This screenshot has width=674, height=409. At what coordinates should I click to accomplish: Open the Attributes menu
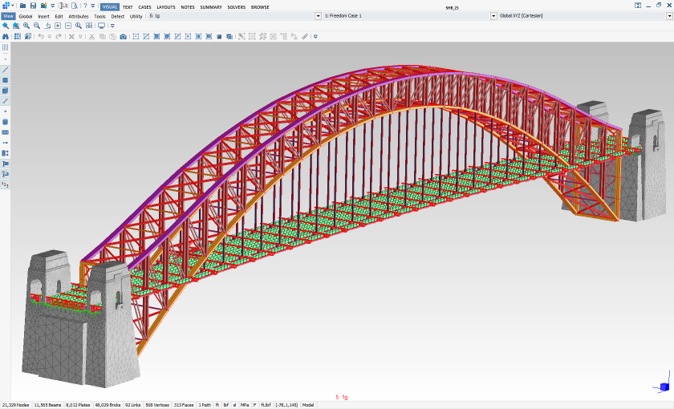[x=79, y=16]
